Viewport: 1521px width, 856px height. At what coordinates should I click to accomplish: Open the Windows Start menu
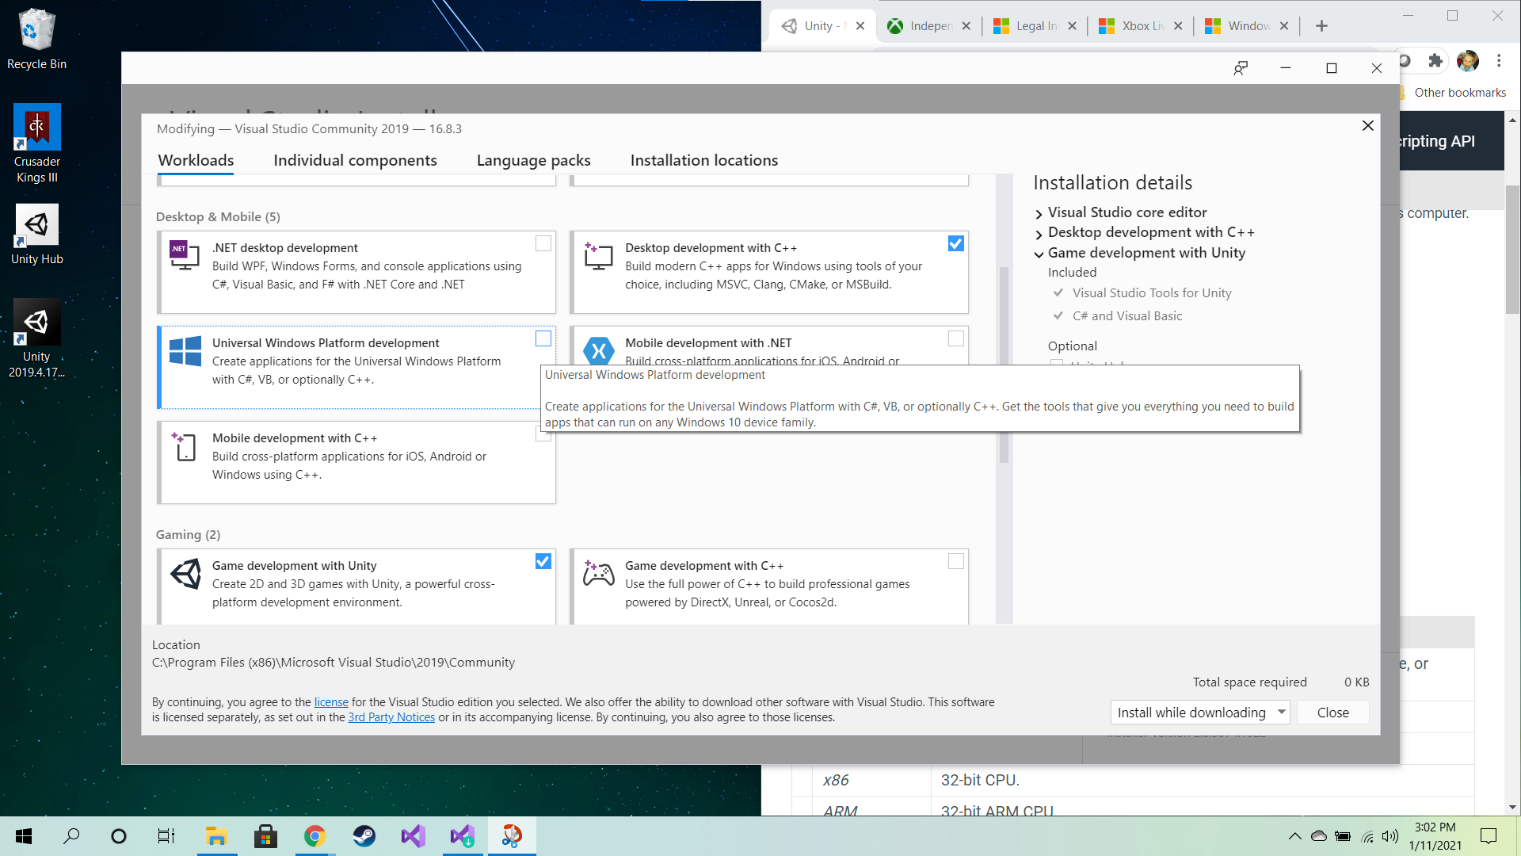(x=24, y=836)
